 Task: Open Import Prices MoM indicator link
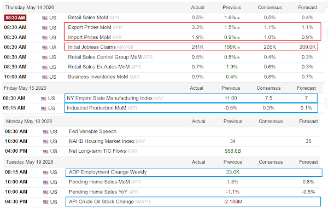pyautogui.click(x=89, y=37)
